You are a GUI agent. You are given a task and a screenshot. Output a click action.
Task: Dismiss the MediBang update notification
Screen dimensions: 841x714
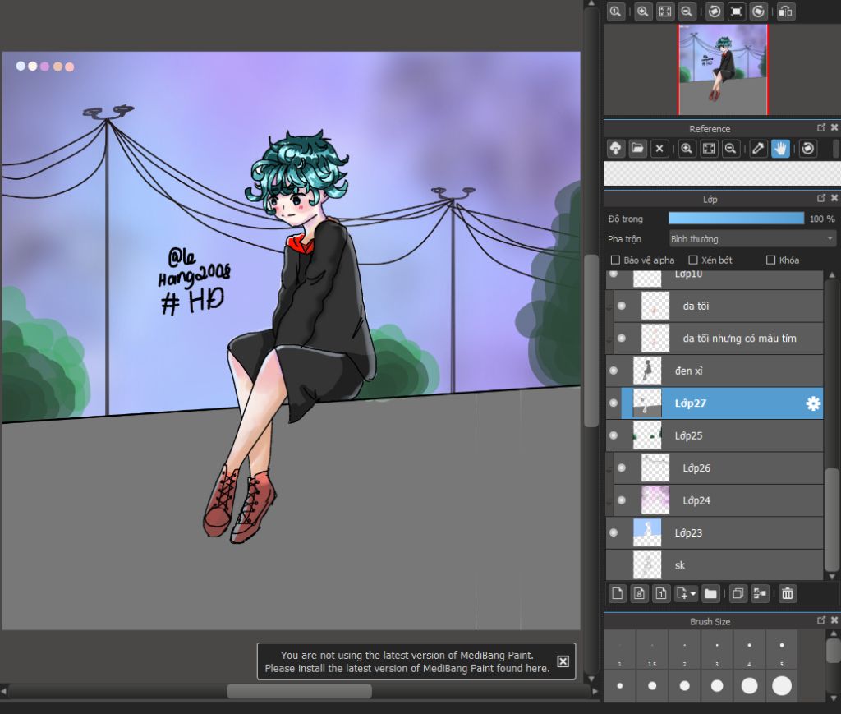point(563,661)
